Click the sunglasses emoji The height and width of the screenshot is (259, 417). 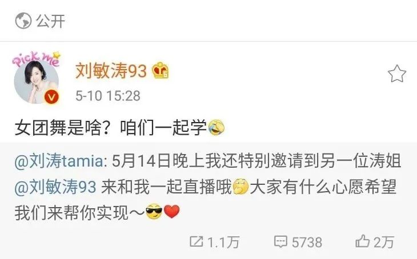(x=154, y=212)
